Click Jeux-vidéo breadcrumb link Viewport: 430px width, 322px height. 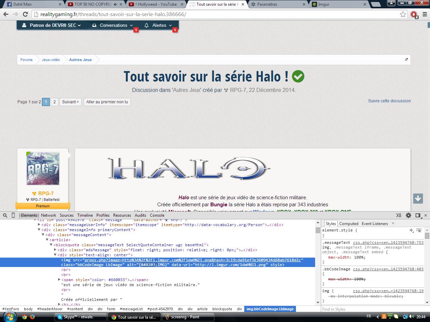click(x=51, y=60)
